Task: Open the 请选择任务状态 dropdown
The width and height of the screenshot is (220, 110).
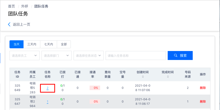Action: click(x=89, y=55)
